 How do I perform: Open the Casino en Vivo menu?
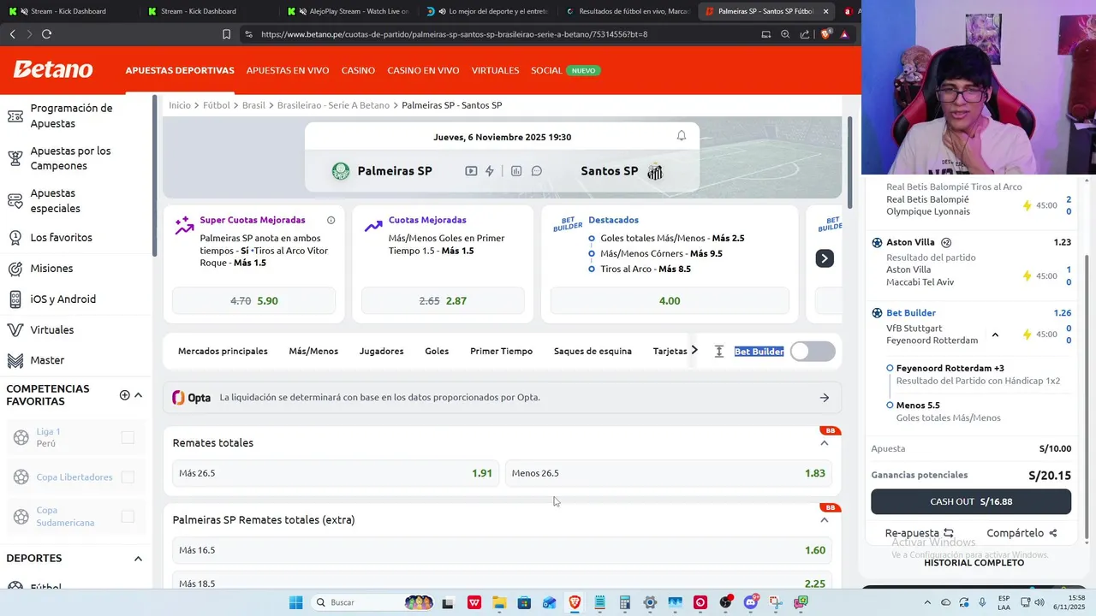423,70
